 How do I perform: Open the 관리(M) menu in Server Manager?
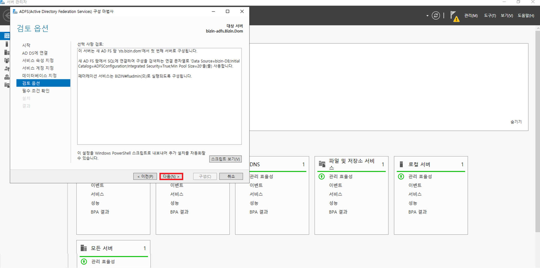click(471, 16)
